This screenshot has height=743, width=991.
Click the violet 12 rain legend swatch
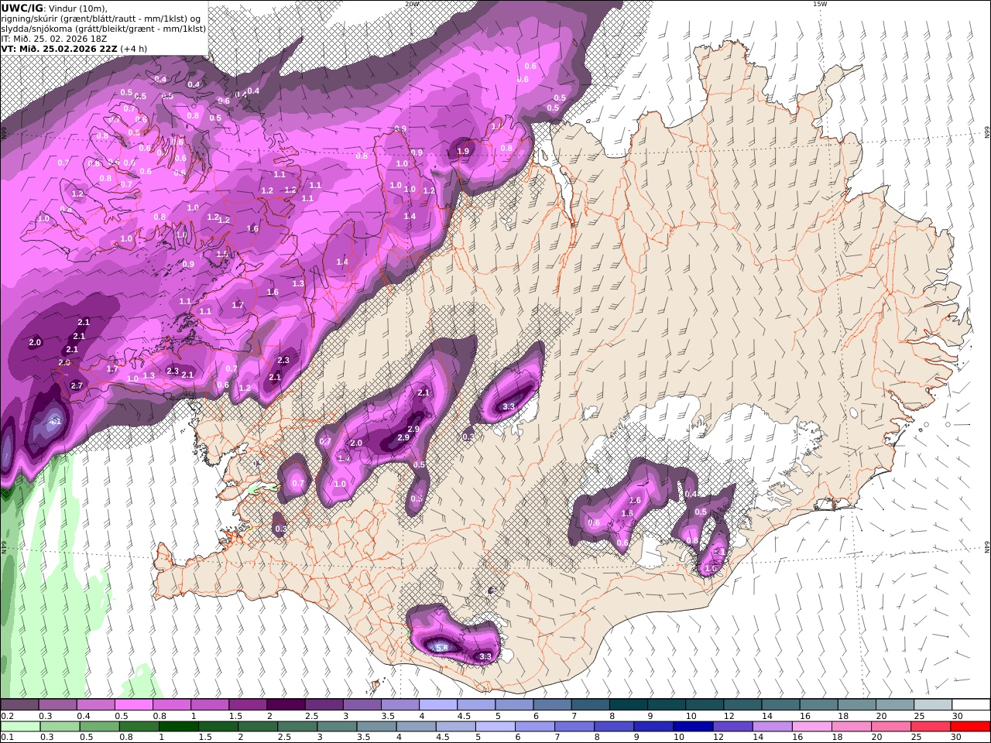tap(733, 727)
